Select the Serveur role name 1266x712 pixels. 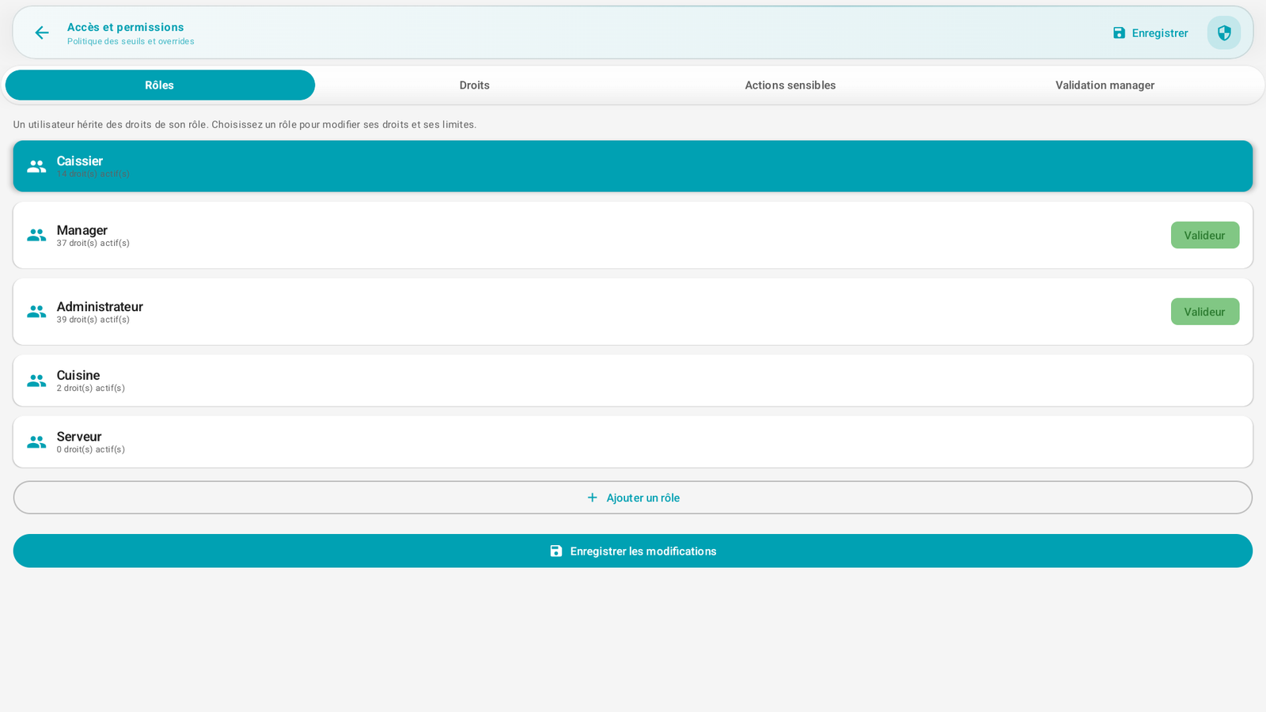point(79,437)
